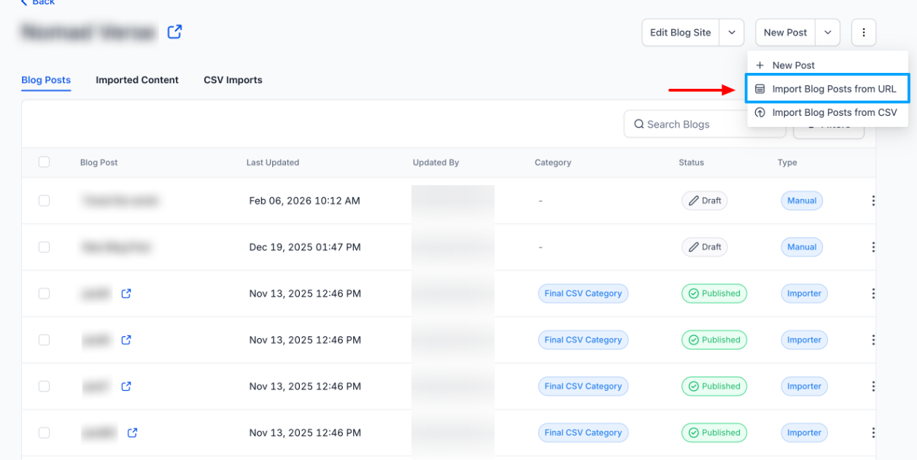Collapse the New Post dropdown arrow
This screenshot has width=917, height=460.
[827, 33]
